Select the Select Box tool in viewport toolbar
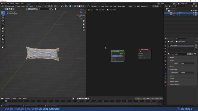This screenshot has width=198, height=111. [3, 13]
